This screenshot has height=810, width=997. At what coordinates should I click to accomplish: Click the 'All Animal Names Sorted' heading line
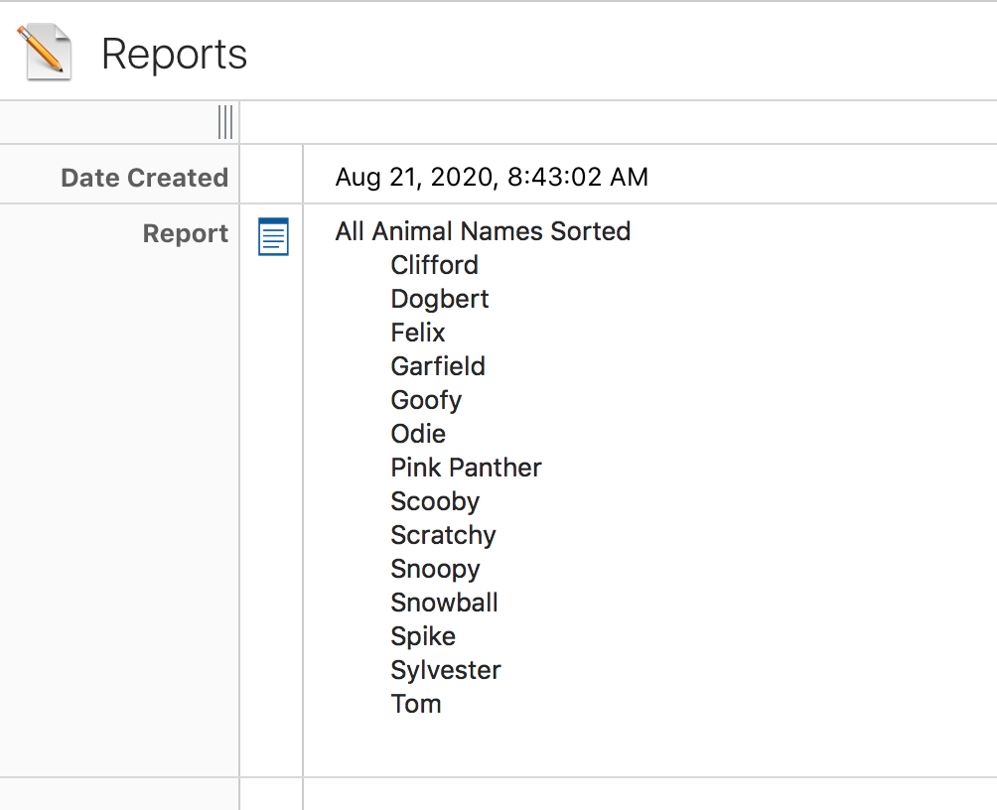point(483,231)
